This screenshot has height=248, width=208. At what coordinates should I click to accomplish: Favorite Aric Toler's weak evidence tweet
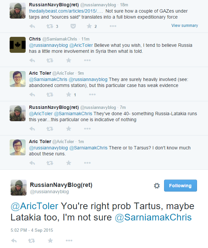click(69, 95)
